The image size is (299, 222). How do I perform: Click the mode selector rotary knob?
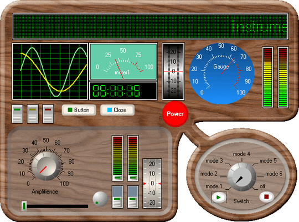point(242,177)
